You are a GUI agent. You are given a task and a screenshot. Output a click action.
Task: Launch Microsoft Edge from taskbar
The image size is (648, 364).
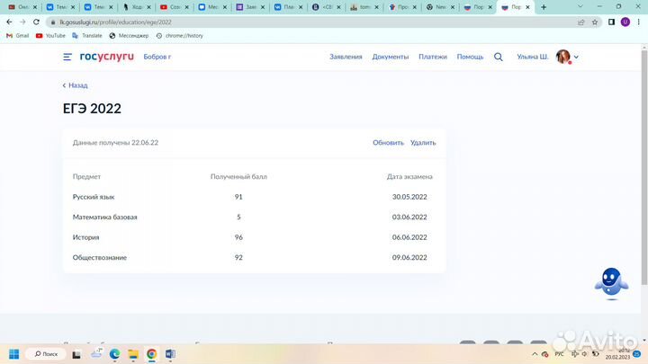click(x=114, y=354)
